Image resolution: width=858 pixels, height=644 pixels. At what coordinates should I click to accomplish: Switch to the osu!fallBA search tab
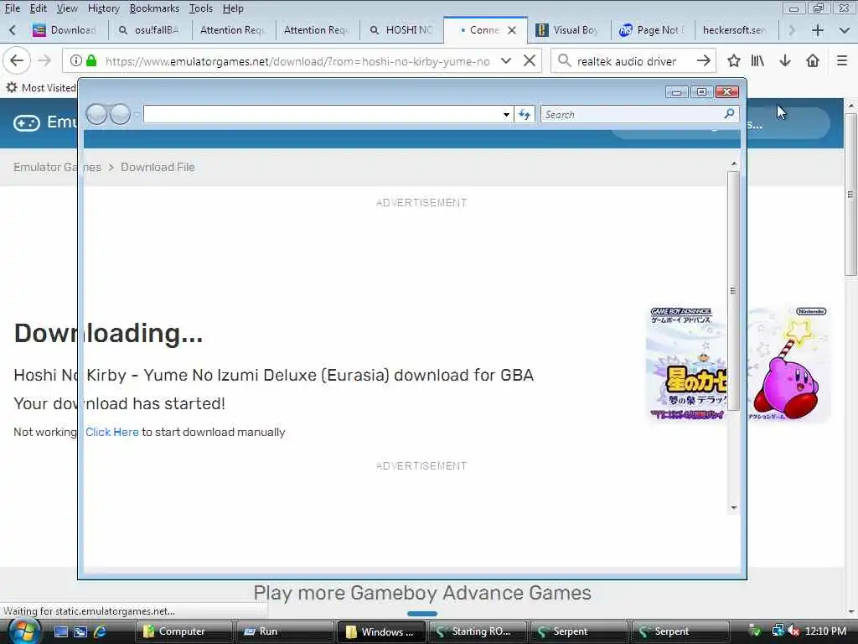(x=151, y=30)
